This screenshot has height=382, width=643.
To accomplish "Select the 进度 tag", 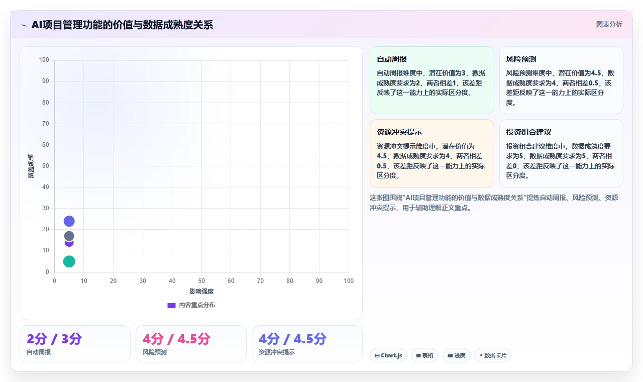I will click(x=457, y=355).
